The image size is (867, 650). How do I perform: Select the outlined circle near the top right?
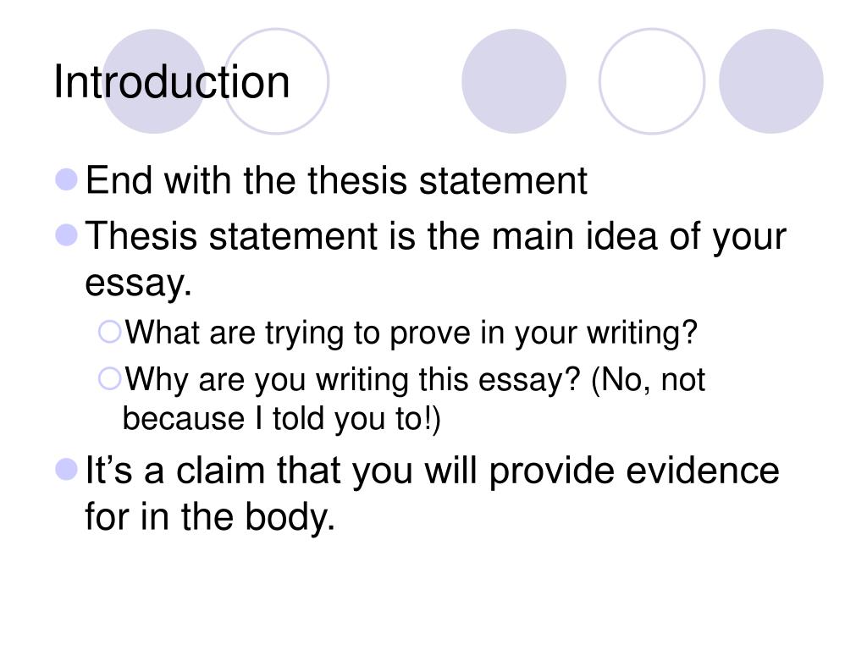(x=652, y=81)
